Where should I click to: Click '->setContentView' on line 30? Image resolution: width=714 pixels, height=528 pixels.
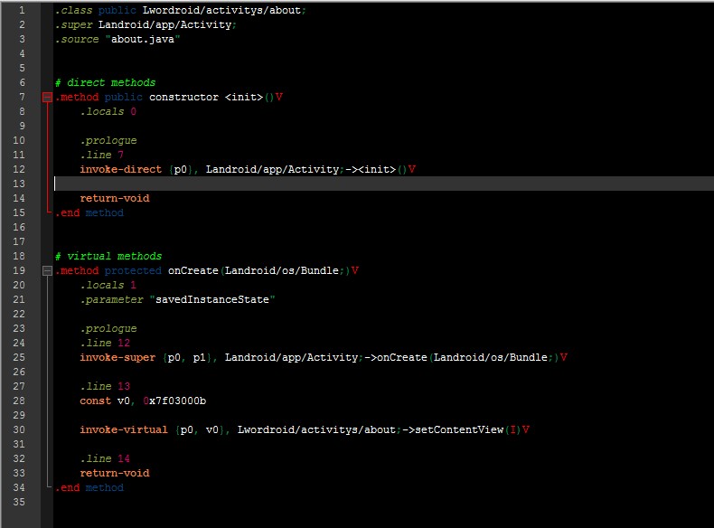pyautogui.click(x=453, y=429)
